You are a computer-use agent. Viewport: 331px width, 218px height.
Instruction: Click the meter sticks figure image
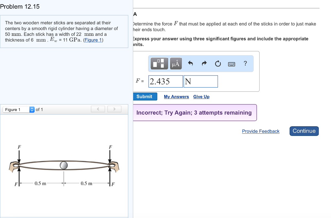(x=64, y=165)
